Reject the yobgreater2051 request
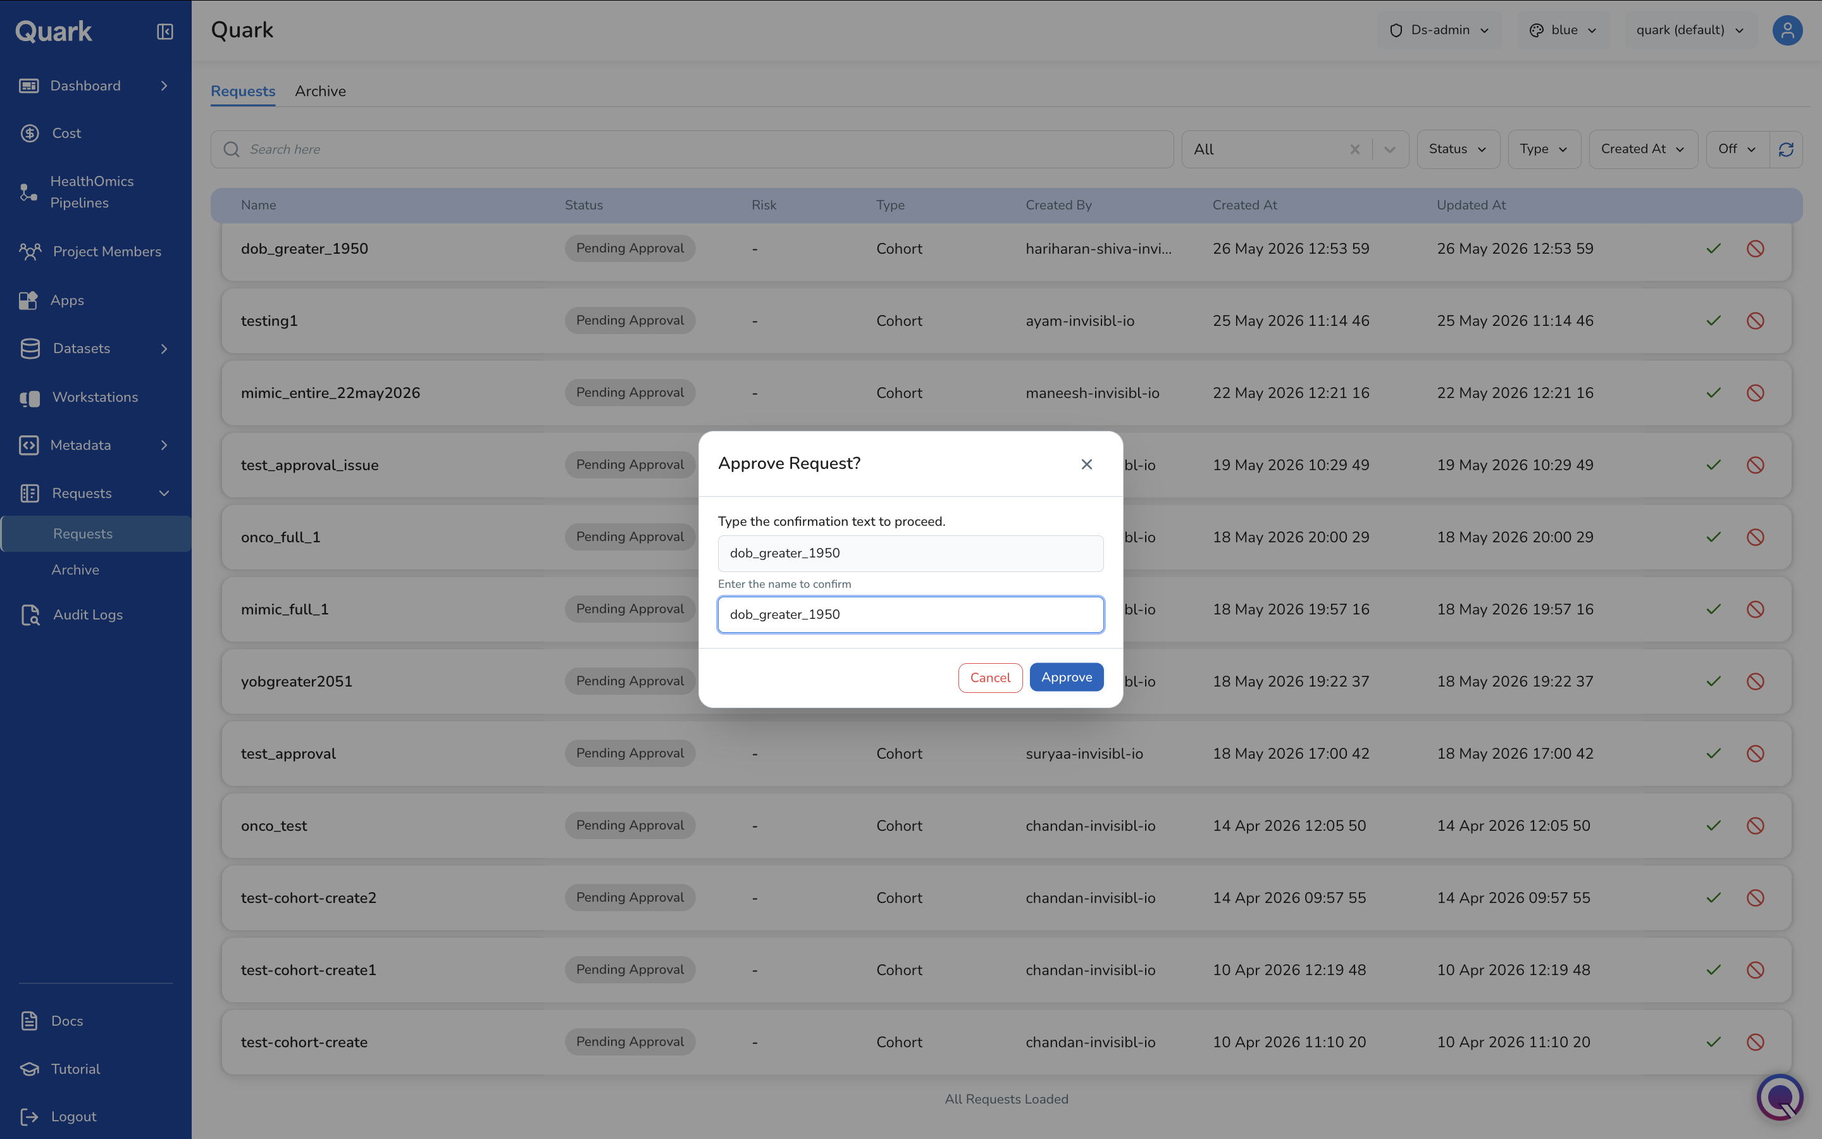The height and width of the screenshot is (1139, 1822). [x=1755, y=682]
